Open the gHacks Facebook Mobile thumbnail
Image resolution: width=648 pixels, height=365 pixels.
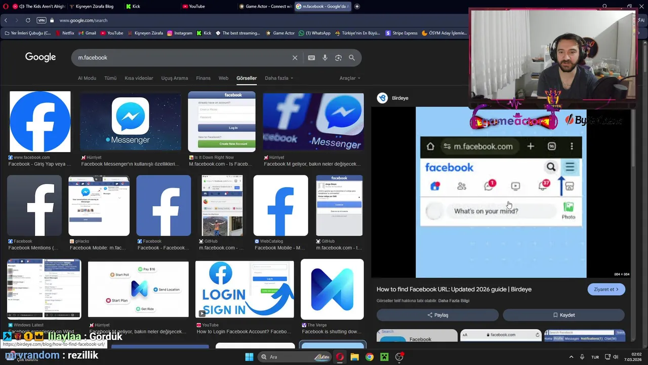[99, 205]
